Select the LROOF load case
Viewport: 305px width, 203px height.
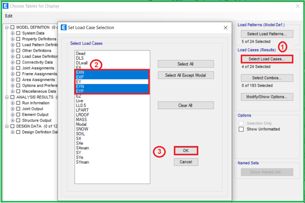coord(112,115)
